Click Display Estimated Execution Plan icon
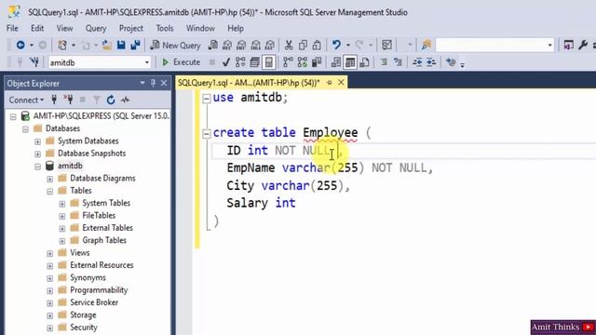This screenshot has width=596, height=335. pyautogui.click(x=240, y=62)
